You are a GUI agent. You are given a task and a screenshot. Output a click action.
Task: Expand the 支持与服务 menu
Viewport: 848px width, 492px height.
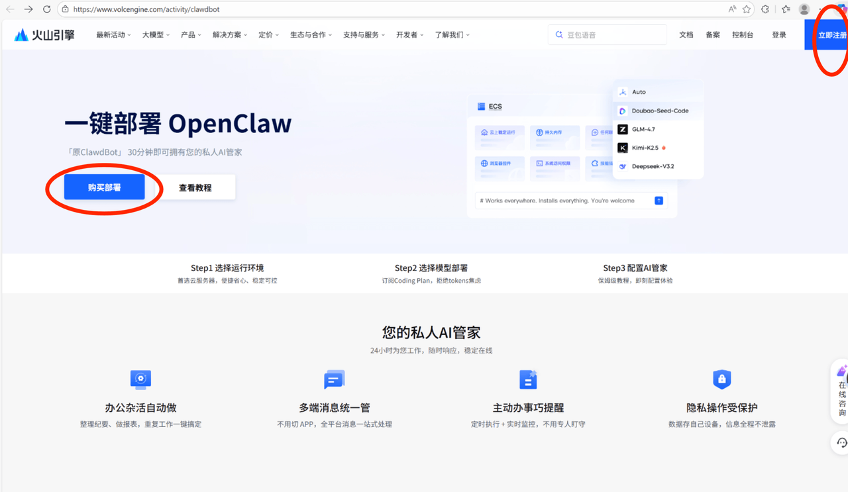364,35
